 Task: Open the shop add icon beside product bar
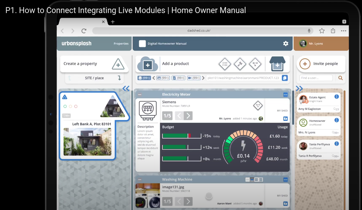(x=277, y=64)
